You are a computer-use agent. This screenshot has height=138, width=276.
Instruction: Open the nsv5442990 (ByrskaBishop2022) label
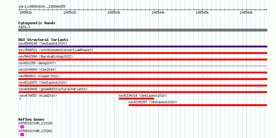[x=46, y=56]
